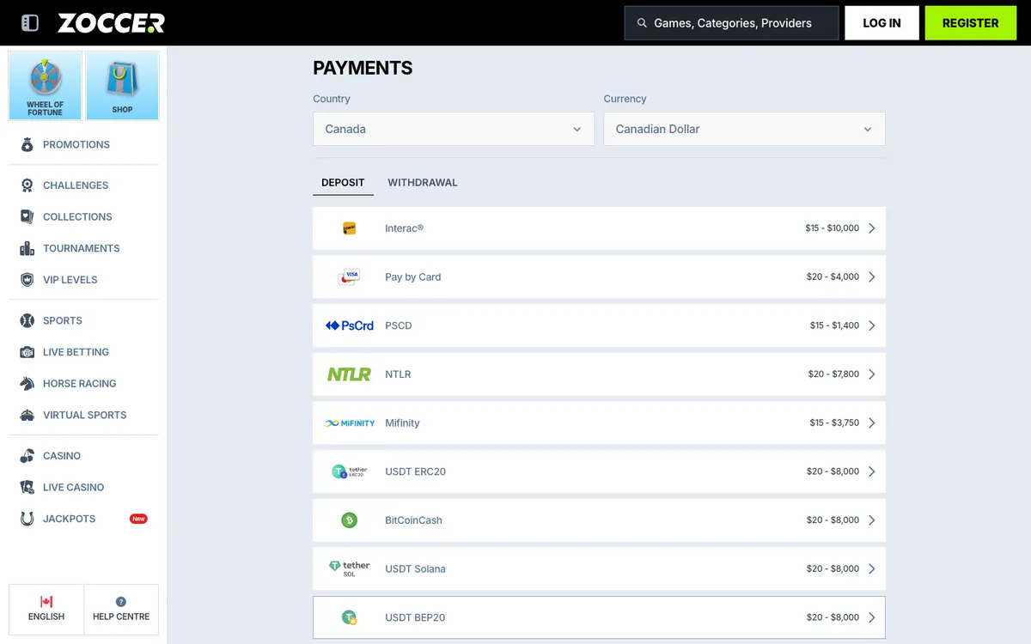Click the $20 - $4,000 limit text

point(833,276)
